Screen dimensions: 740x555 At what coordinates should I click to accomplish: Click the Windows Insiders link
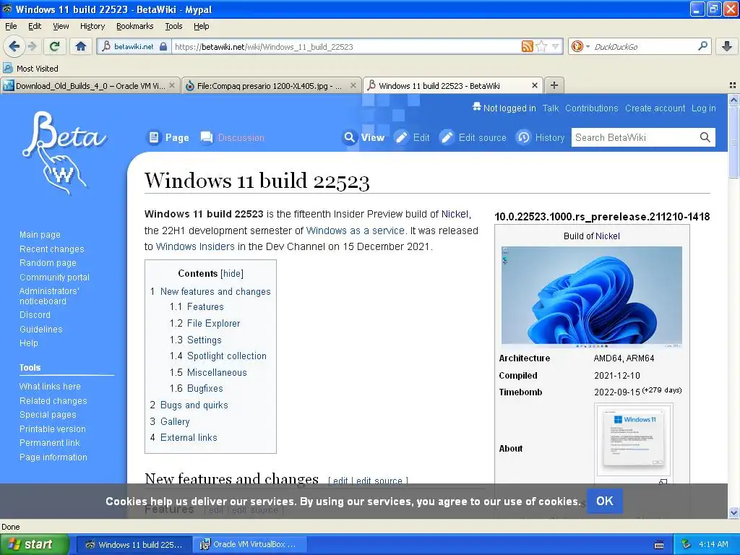click(195, 246)
